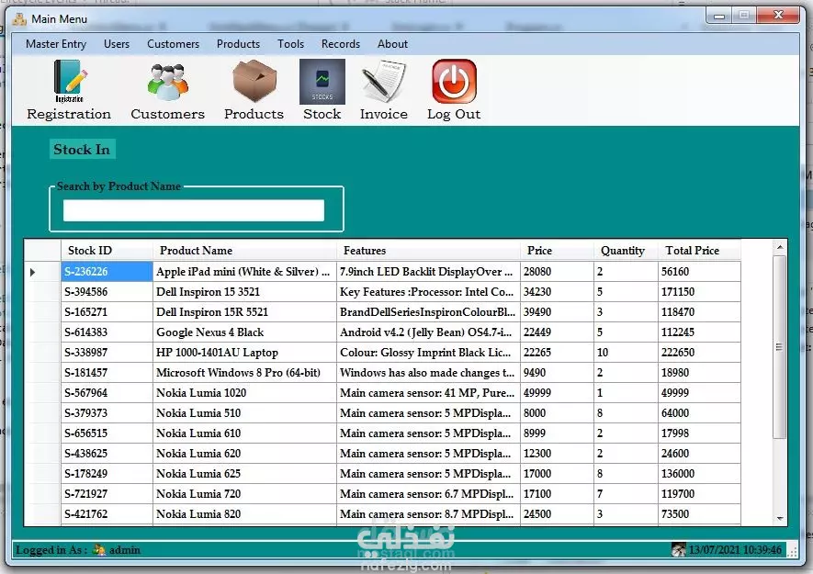The height and width of the screenshot is (574, 813).
Task: Click Apple iPad mini product name cell
Action: point(244,272)
